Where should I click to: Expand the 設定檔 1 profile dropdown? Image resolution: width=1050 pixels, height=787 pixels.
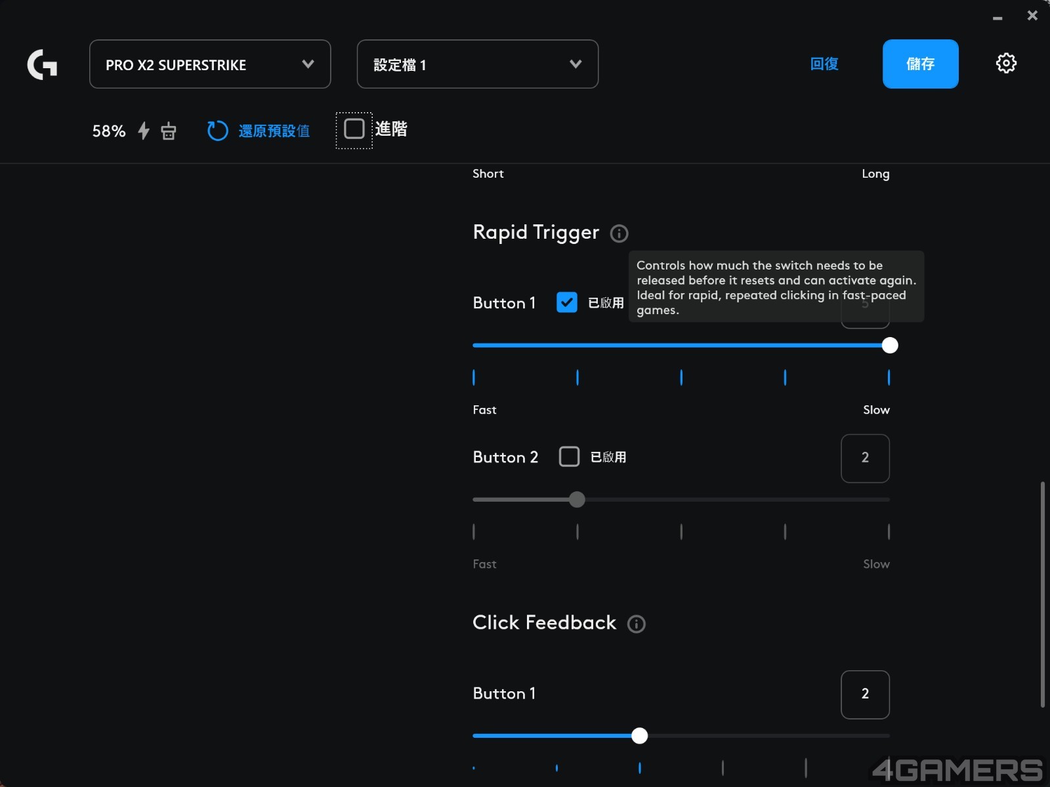coord(477,64)
